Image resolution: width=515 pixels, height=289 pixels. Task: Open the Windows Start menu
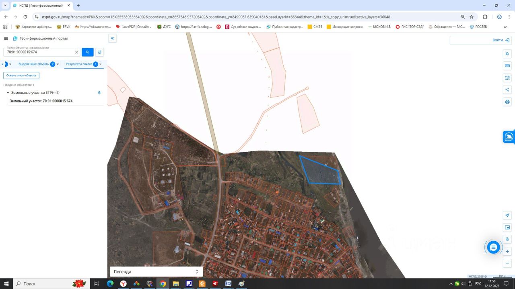point(6,283)
